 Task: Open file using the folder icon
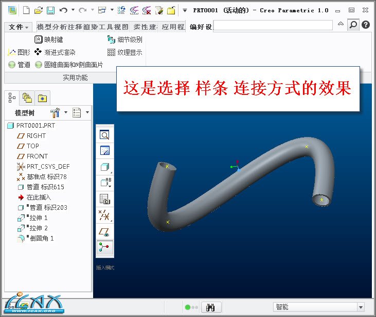tap(39, 10)
